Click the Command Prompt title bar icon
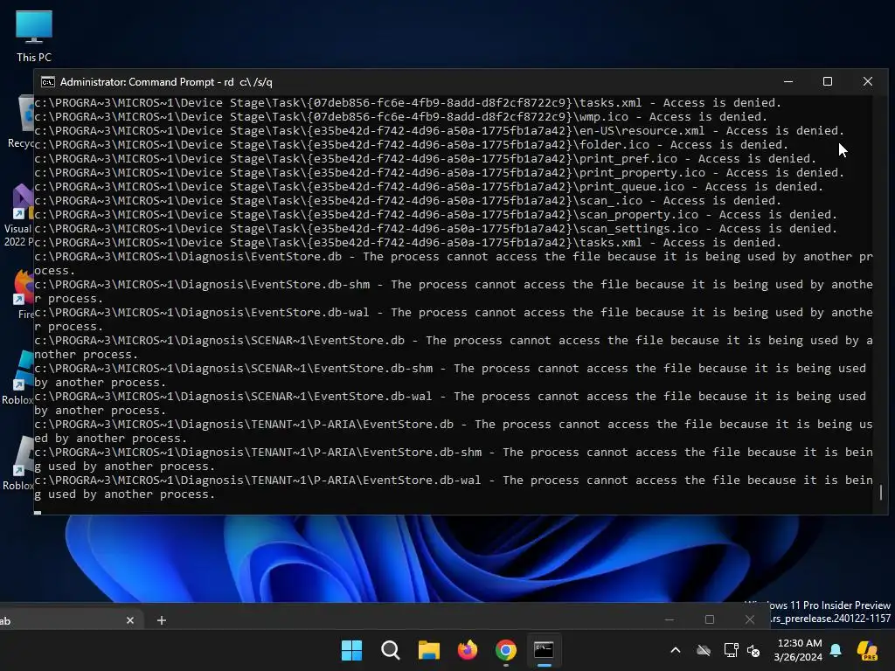The width and height of the screenshot is (895, 671). tap(48, 82)
